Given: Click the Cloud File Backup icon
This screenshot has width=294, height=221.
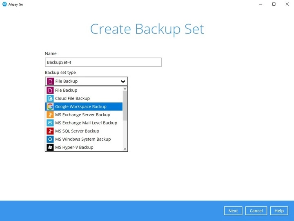Looking at the screenshot, I should pyautogui.click(x=50, y=98).
